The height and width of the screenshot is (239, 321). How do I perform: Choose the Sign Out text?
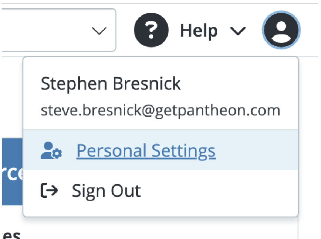[x=106, y=191]
